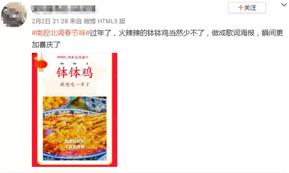Open the blurred username profile link
289x173 pixels.
[x=63, y=9]
